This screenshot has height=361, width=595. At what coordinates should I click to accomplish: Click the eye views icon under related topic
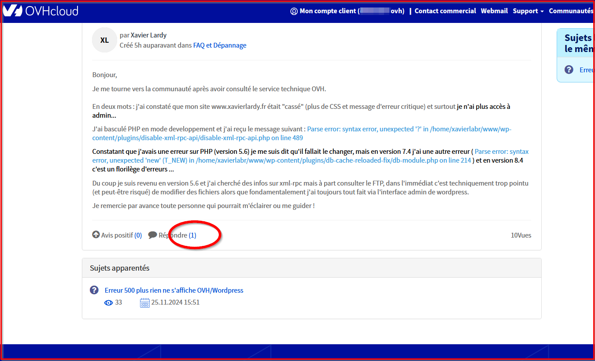point(108,303)
